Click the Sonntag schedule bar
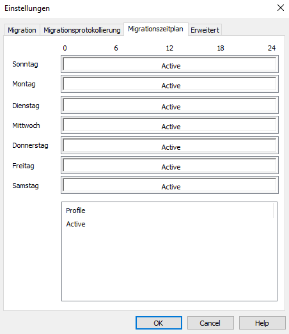Viewport: 289px width, 334px height. 169,64
